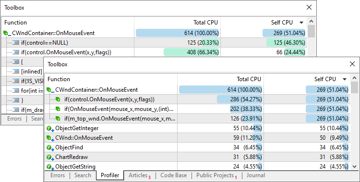This screenshot has height=182, width=360.
Task: Select ObjectFind row text
Action: [69, 147]
